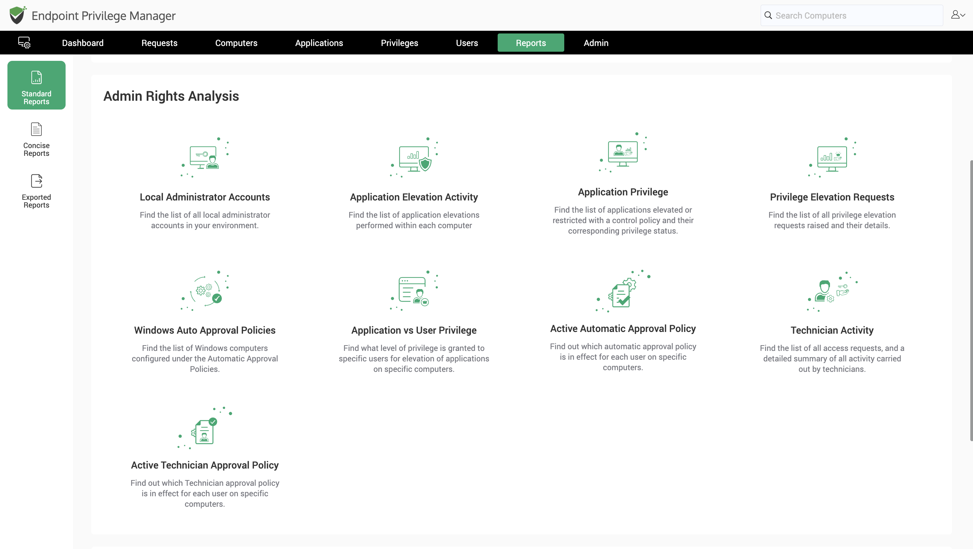Click the Active Automatic Approval Policy icon

pyautogui.click(x=623, y=291)
